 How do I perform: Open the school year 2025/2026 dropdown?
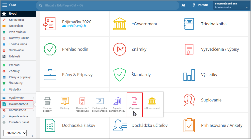[x=15, y=133]
